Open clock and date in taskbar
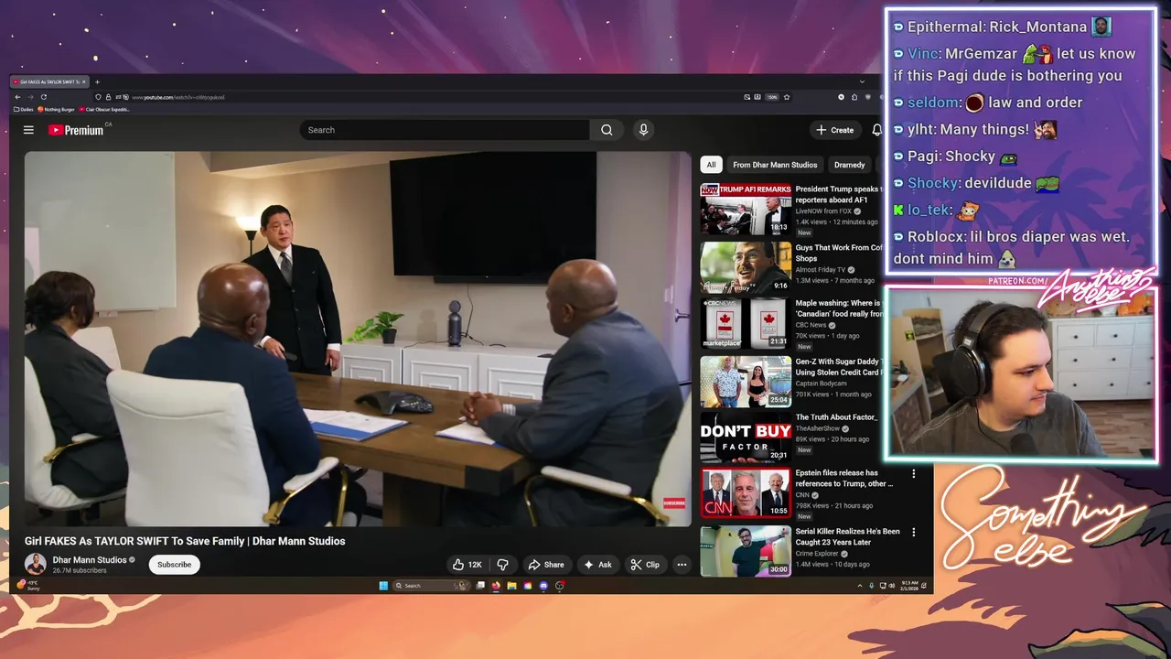The width and height of the screenshot is (1171, 659). [910, 586]
